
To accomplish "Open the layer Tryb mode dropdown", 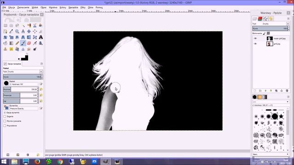I will point(288,24).
